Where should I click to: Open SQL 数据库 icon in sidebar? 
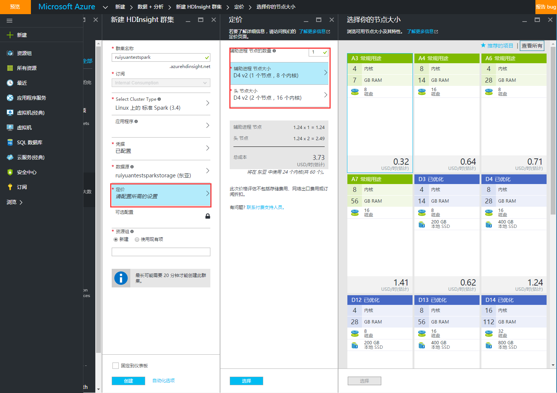coord(10,142)
